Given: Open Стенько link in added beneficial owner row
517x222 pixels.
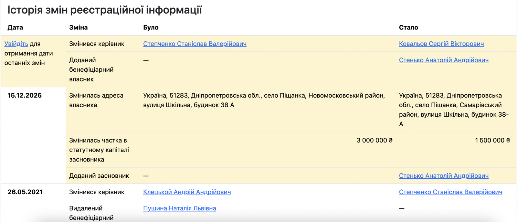Looking at the screenshot, I should point(443,60).
